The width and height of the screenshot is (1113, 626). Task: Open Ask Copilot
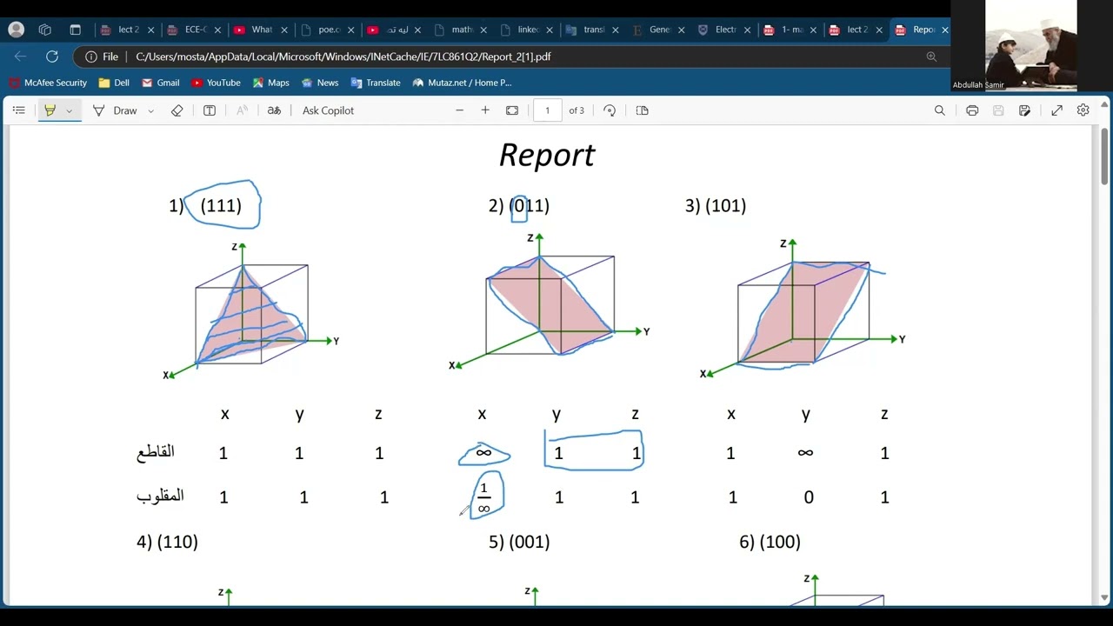328,110
